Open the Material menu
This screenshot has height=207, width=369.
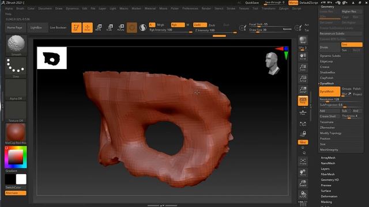[150, 9]
